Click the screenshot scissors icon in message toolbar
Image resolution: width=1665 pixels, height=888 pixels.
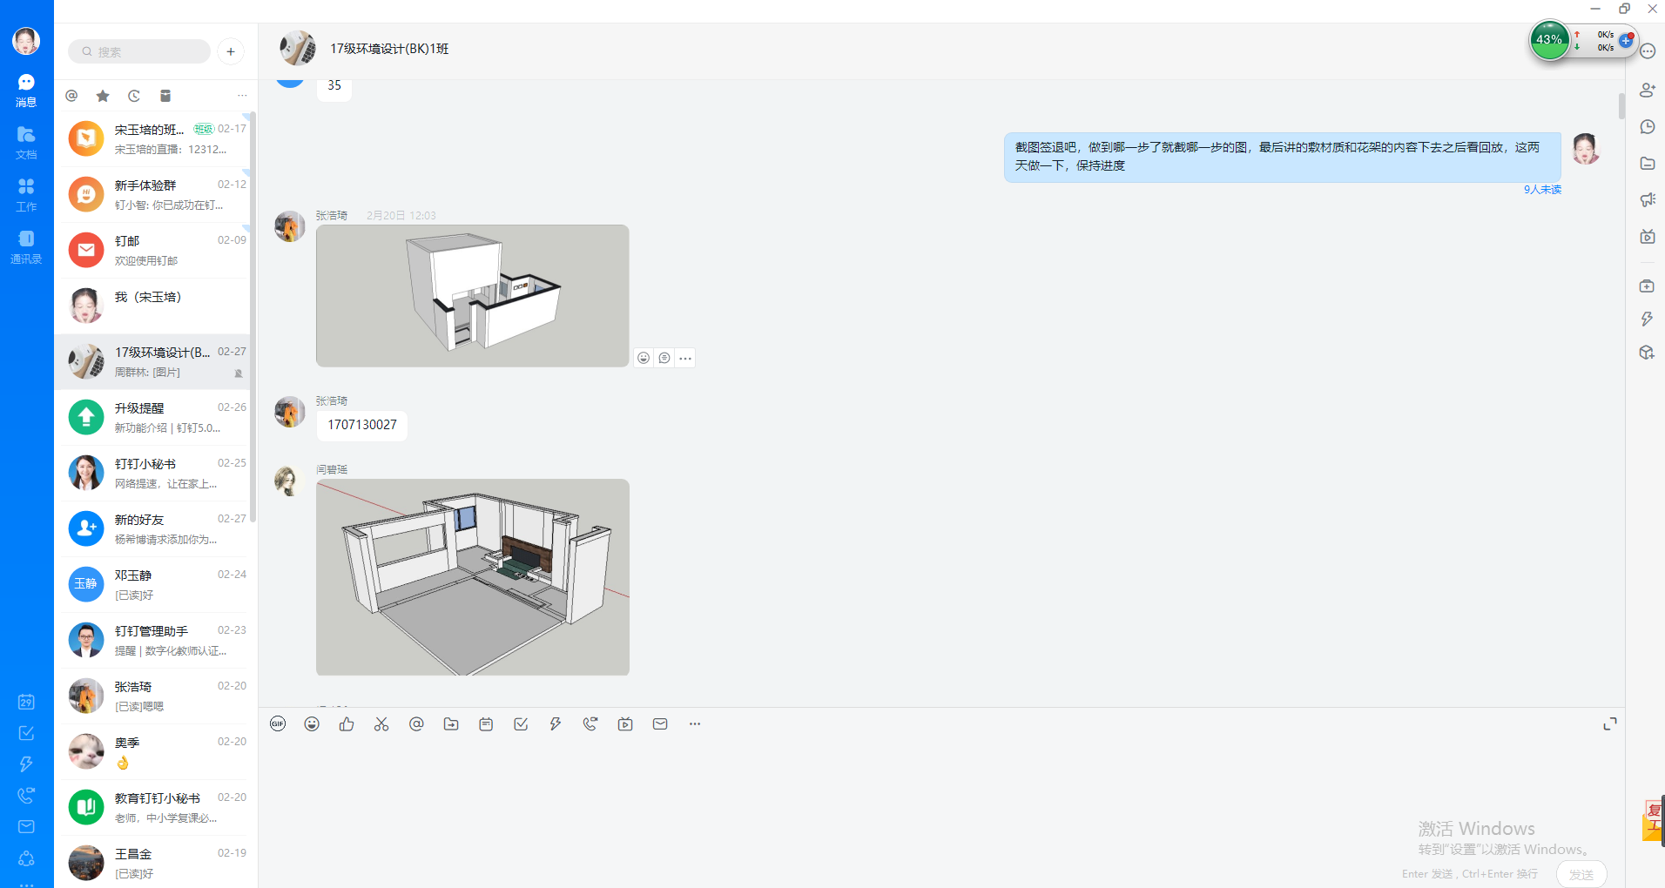381,724
